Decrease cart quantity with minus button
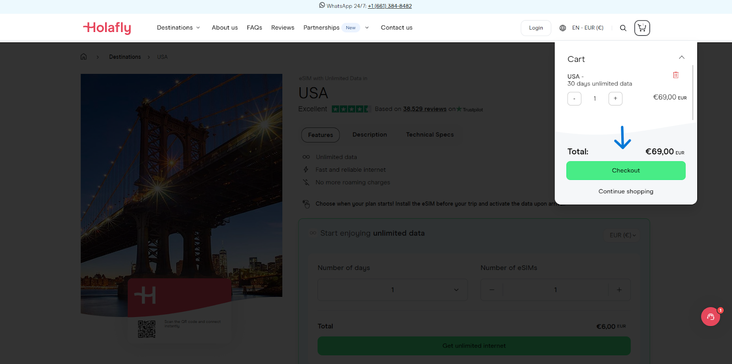732x364 pixels. click(x=574, y=99)
